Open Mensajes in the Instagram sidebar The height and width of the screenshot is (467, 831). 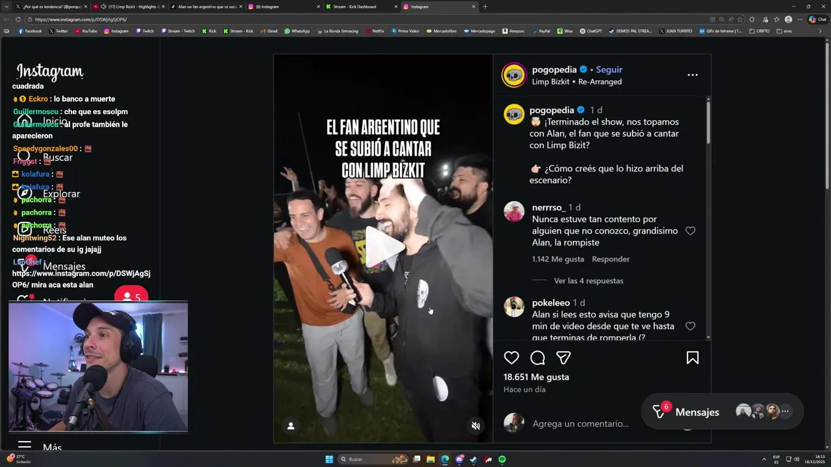[x=51, y=267]
